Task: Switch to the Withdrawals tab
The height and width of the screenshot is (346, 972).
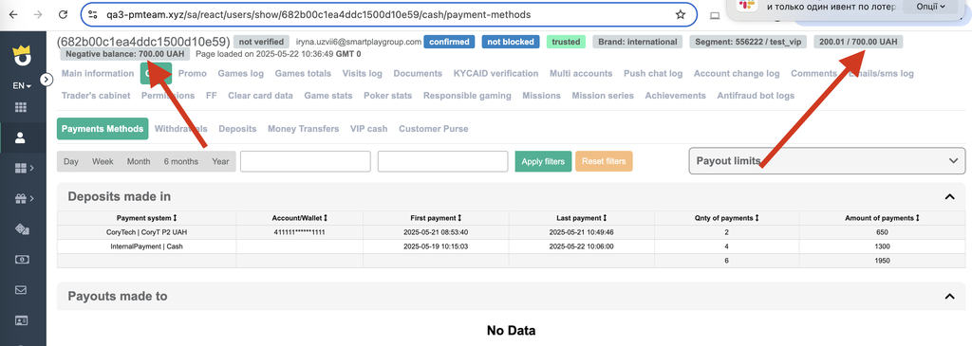Action: (181, 129)
